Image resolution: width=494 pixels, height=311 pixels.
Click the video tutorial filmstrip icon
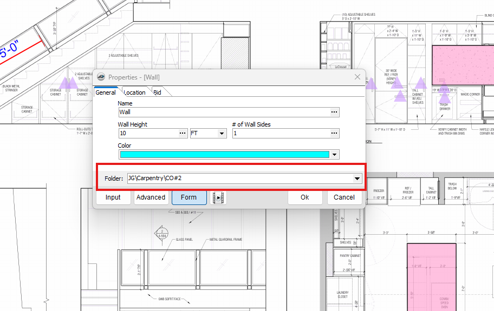pyautogui.click(x=218, y=197)
